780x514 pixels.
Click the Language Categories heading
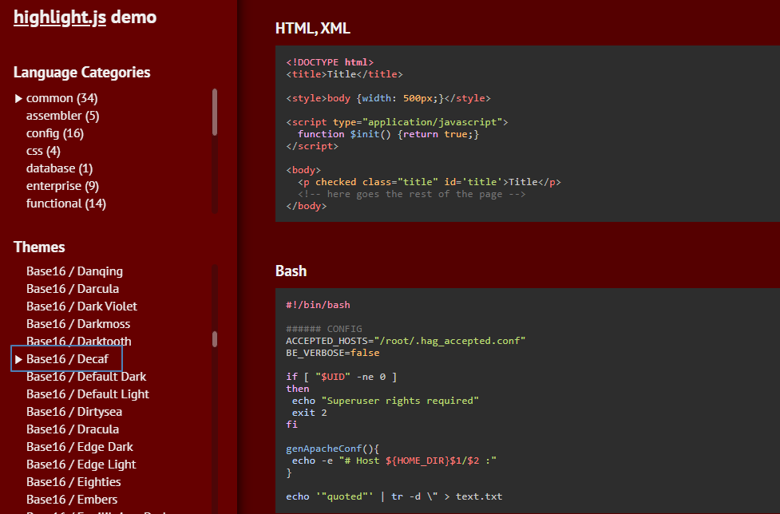click(x=81, y=72)
